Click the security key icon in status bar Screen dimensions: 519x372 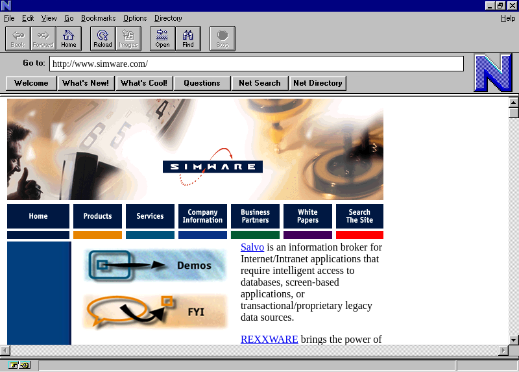pyautogui.click(x=19, y=365)
